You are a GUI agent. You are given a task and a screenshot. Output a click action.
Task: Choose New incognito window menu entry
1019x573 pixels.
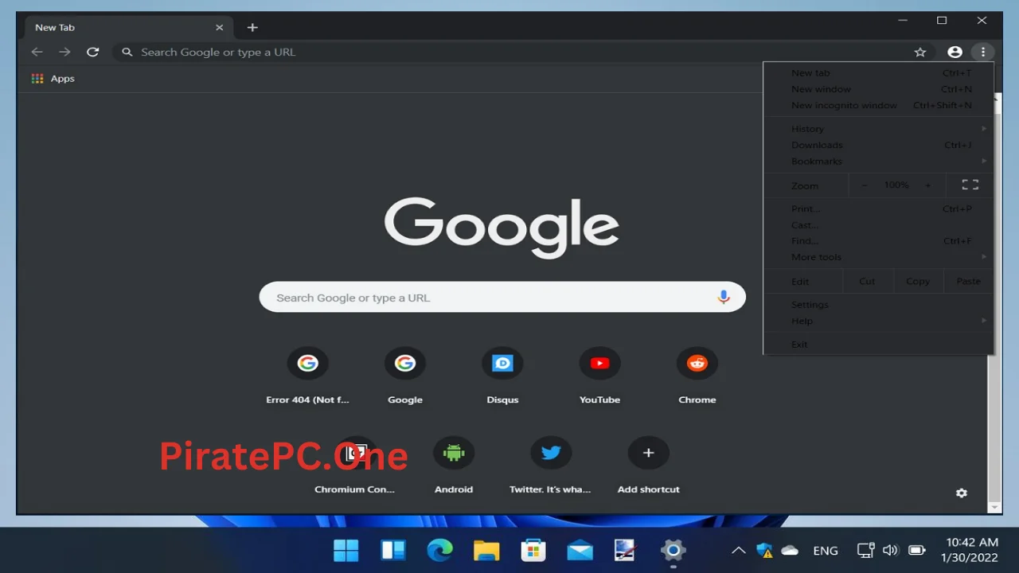point(879,105)
